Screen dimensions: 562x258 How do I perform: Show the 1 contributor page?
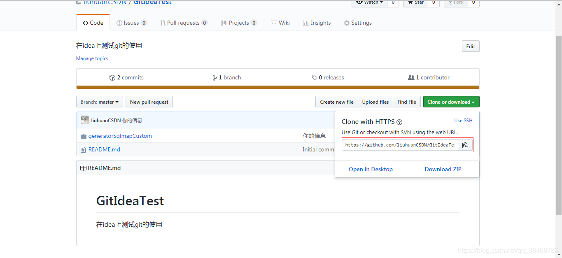coord(429,77)
